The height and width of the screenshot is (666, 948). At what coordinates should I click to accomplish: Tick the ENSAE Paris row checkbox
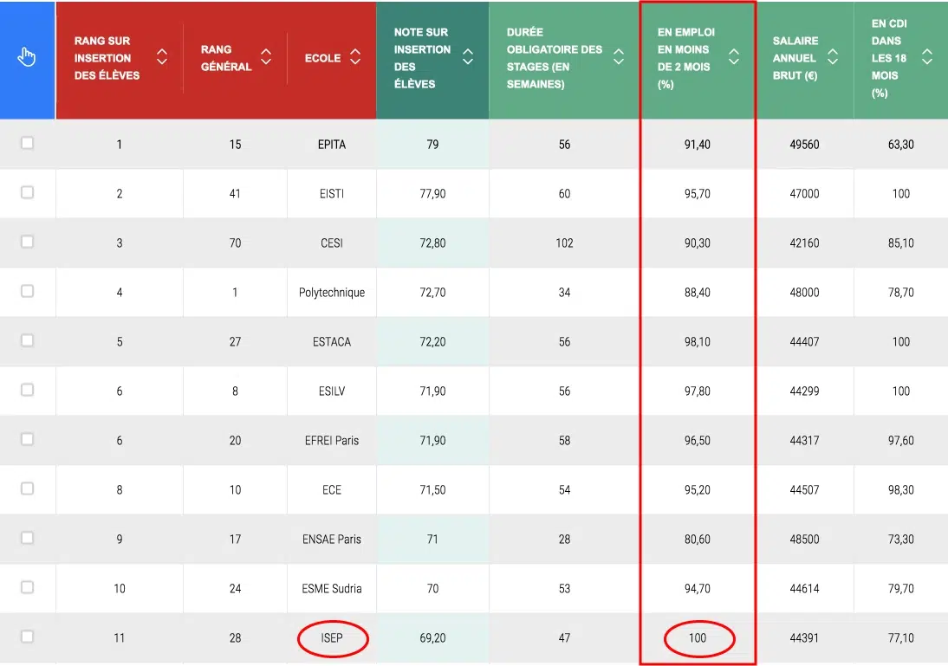27,538
